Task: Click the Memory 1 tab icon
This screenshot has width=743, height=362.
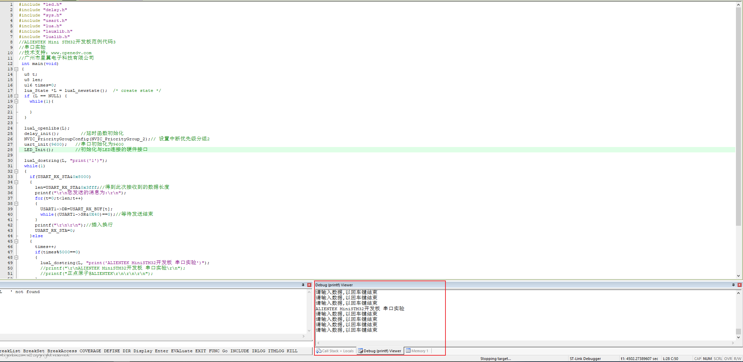Action: [x=408, y=351]
